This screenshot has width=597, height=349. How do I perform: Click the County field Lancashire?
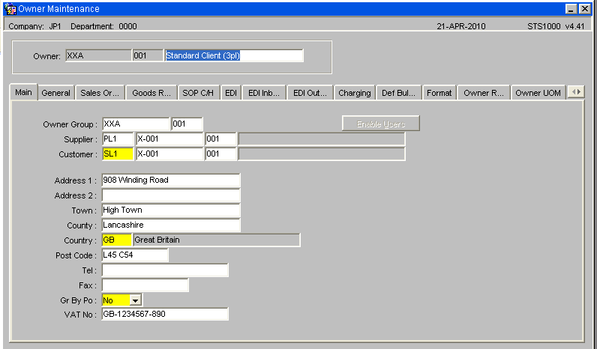(x=171, y=225)
